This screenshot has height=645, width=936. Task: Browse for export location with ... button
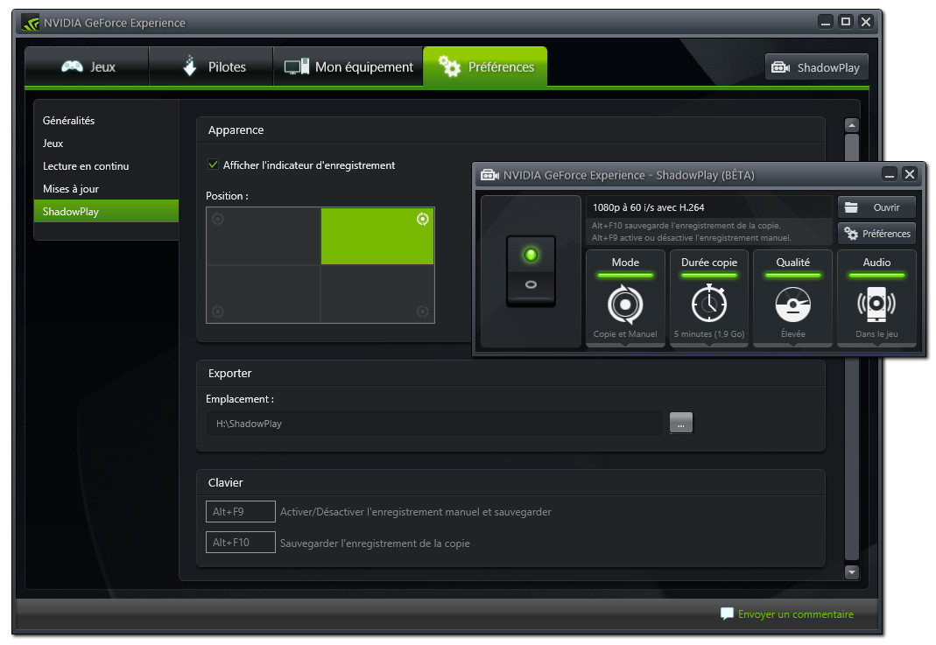tap(681, 423)
